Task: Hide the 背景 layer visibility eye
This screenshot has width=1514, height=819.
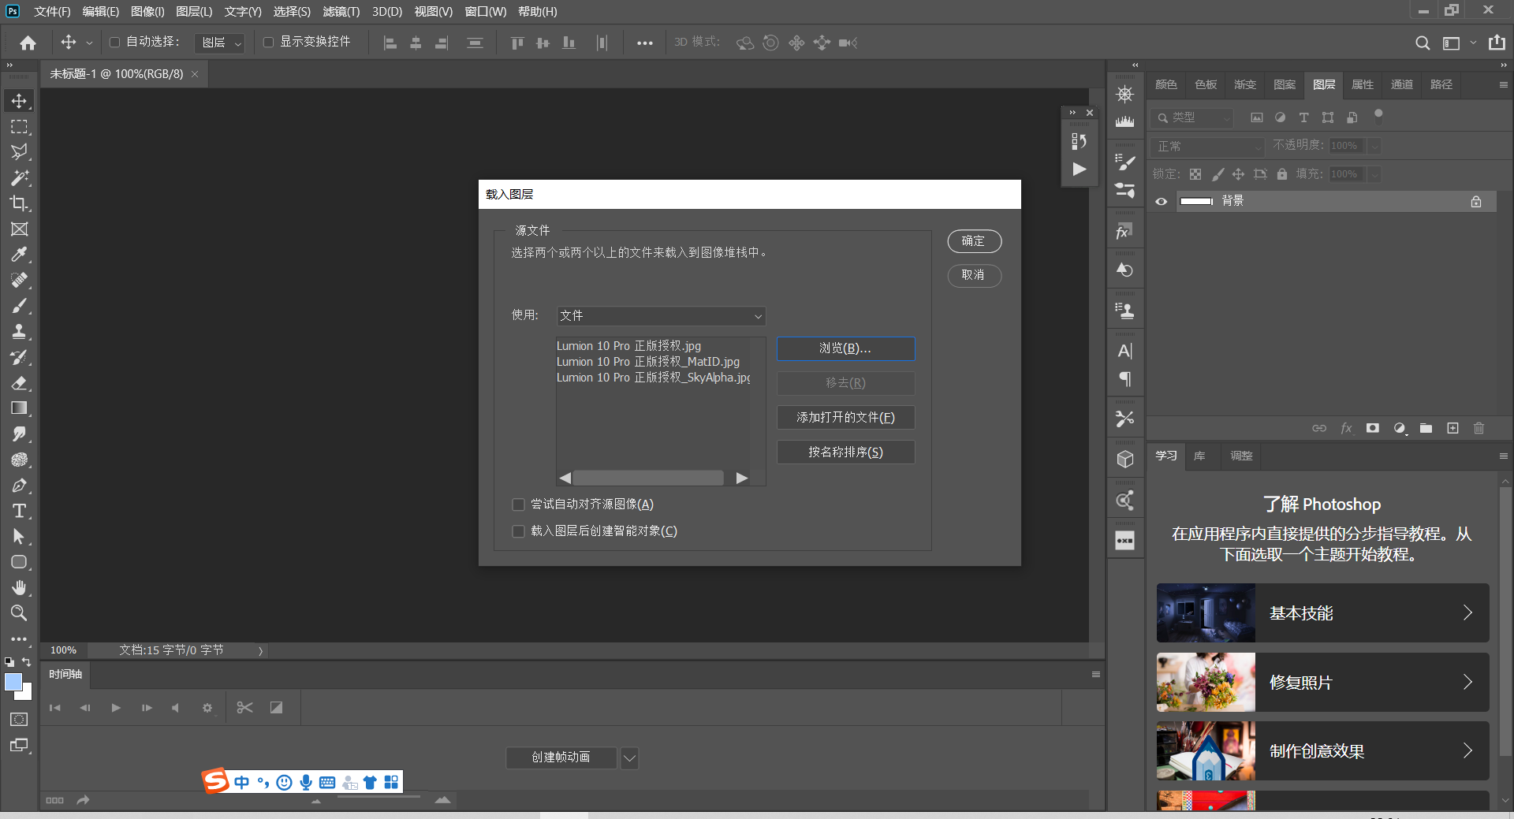Action: [1161, 202]
